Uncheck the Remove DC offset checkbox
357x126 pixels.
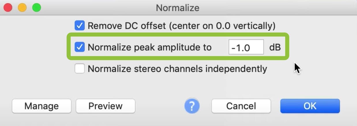(x=80, y=26)
